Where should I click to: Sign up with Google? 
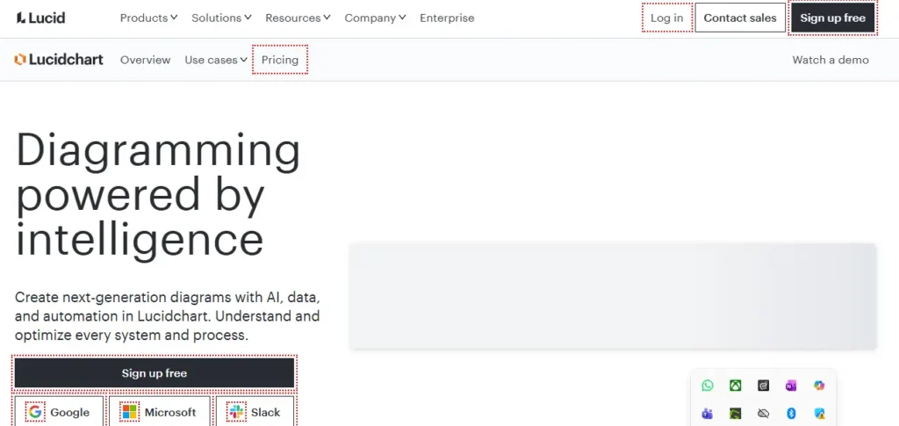click(59, 412)
